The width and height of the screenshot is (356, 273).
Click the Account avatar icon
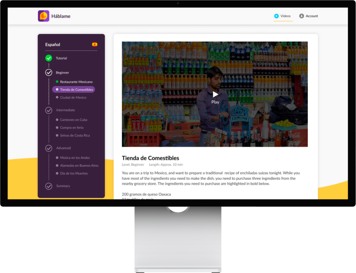coord(301,16)
